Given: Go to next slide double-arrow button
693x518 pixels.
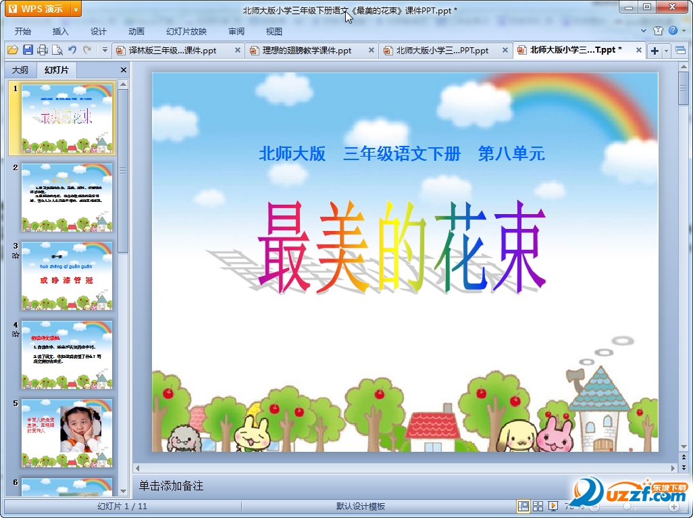Looking at the screenshot, I should (684, 467).
